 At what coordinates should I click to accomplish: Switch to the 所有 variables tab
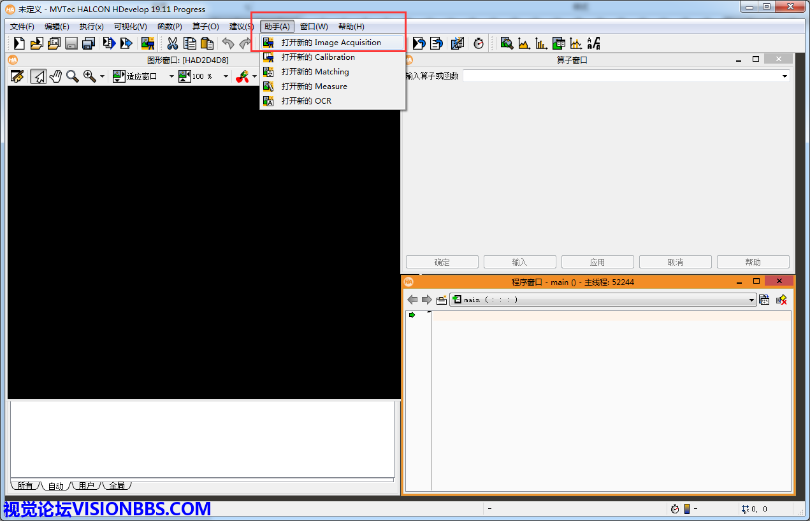(x=25, y=485)
